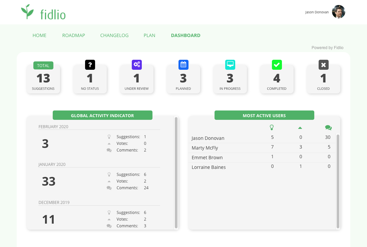The height and width of the screenshot is (247, 367).
Task: Click the blue calendar Planned icon
Action: (183, 65)
